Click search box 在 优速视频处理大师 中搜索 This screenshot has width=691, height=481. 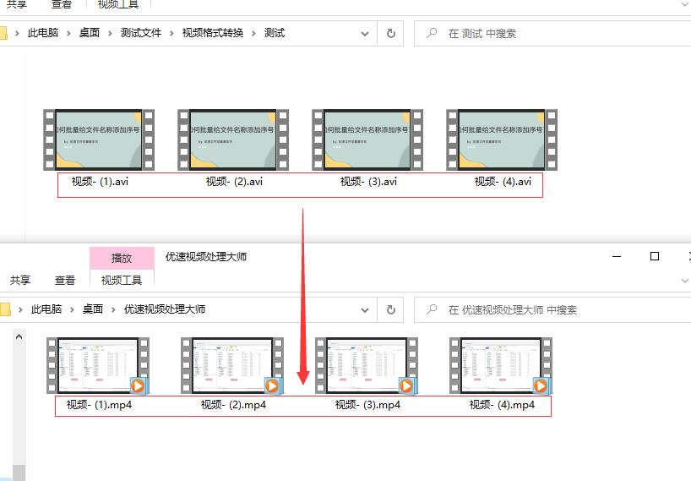tap(552, 310)
